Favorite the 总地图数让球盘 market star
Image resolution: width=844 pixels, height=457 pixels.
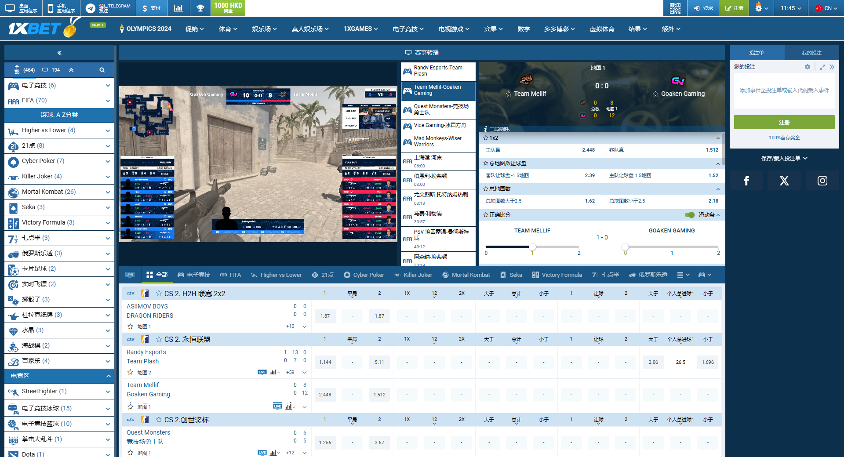(486, 163)
